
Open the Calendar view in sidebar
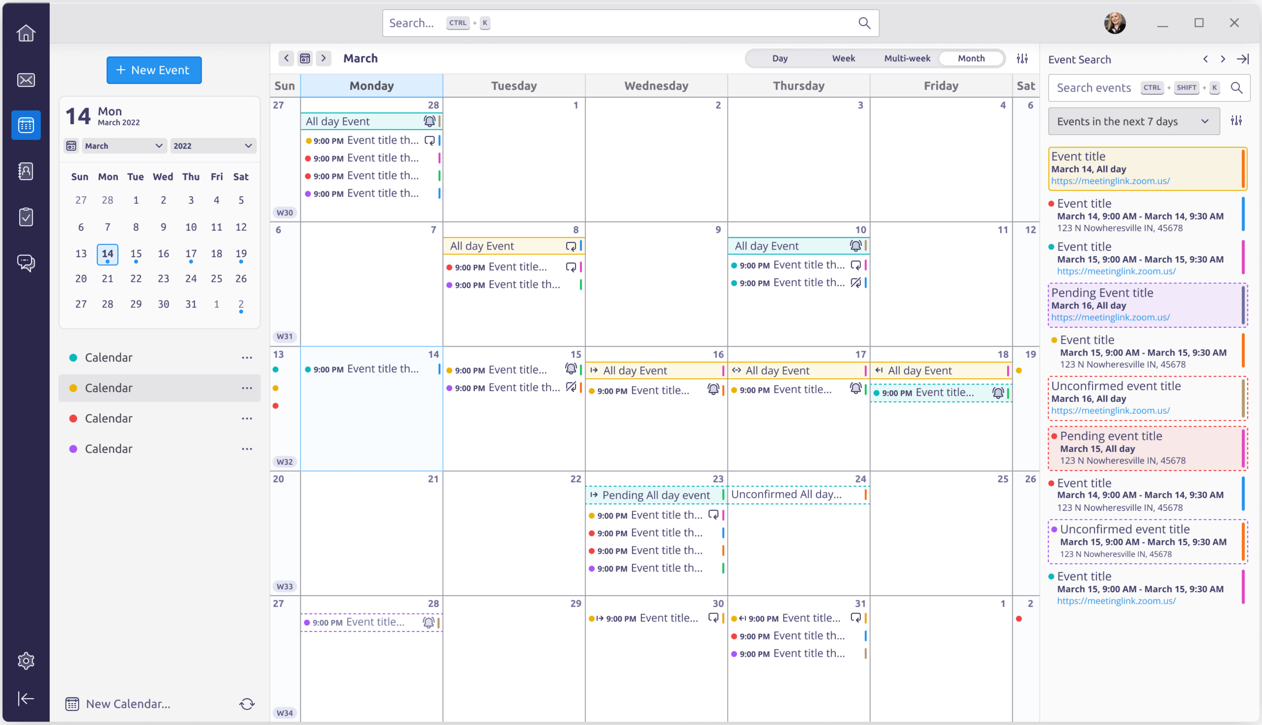click(26, 125)
